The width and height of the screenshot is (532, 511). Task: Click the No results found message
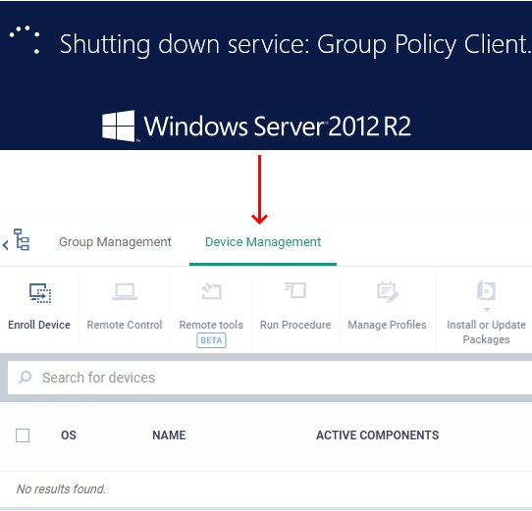click(x=61, y=489)
